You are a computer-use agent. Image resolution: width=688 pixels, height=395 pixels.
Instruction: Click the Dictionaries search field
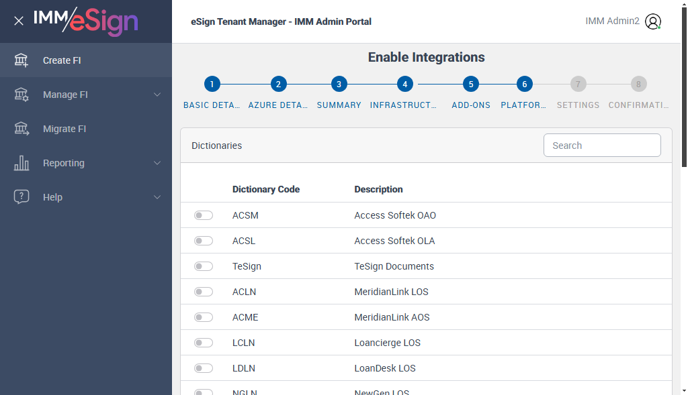click(x=601, y=146)
